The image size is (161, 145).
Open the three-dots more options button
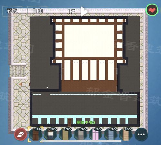[141, 134]
